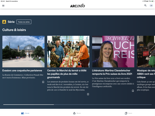Click the Favoris tab icon
155x116 pixels.
click(x=126, y=113)
